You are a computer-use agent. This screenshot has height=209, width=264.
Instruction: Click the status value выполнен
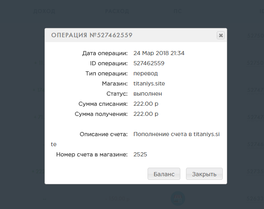[148, 94]
